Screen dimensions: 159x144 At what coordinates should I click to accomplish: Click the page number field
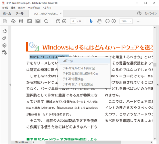click(x=73, y=21)
